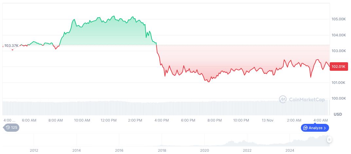Viewport: 351px width, 154px height.
Task: Click the range slider handle on navigator
Action: coord(329,140)
